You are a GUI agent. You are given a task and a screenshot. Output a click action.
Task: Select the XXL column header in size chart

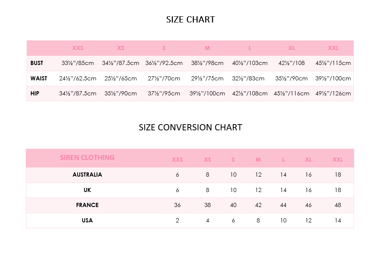333,48
